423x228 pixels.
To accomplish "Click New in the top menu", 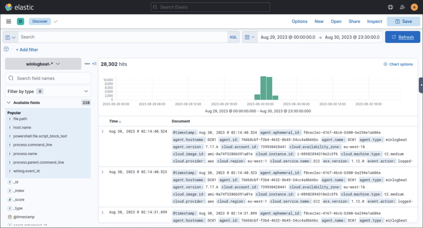I will tap(319, 21).
